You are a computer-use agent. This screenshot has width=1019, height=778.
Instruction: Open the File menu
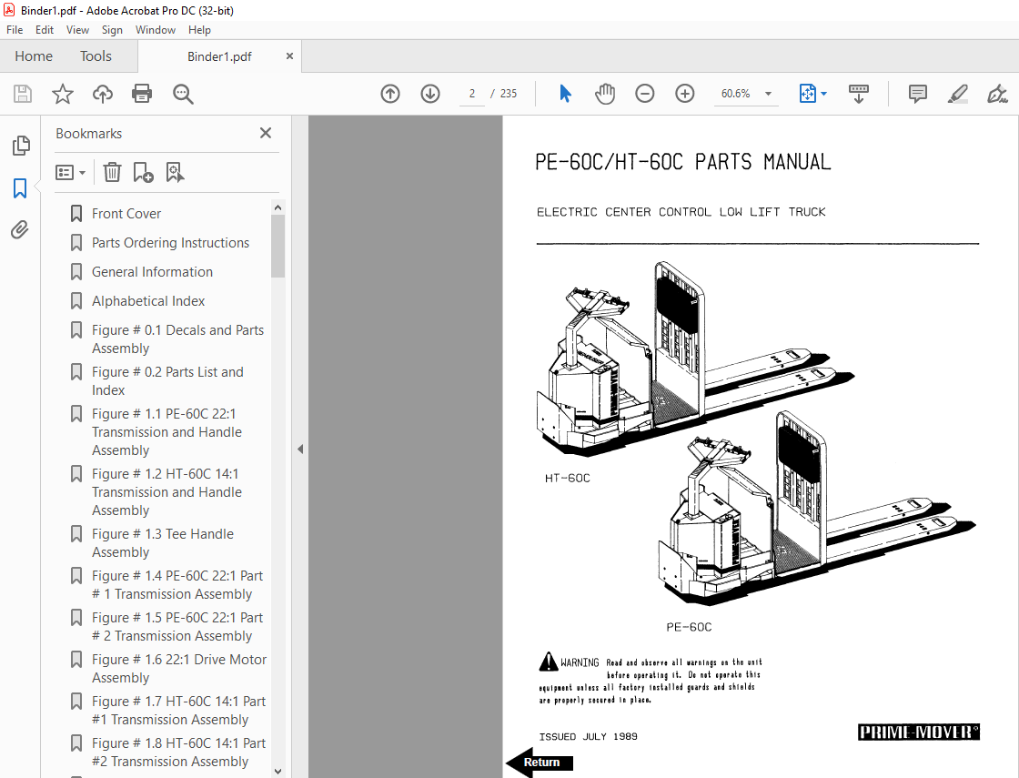[x=15, y=30]
